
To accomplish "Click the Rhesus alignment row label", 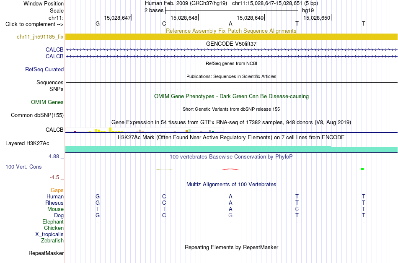I will pyautogui.click(x=54, y=203).
